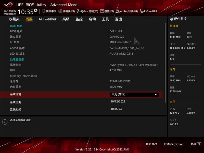204x153 pixels.
Task: Click 简体中文 language button
Action: (51, 11)
